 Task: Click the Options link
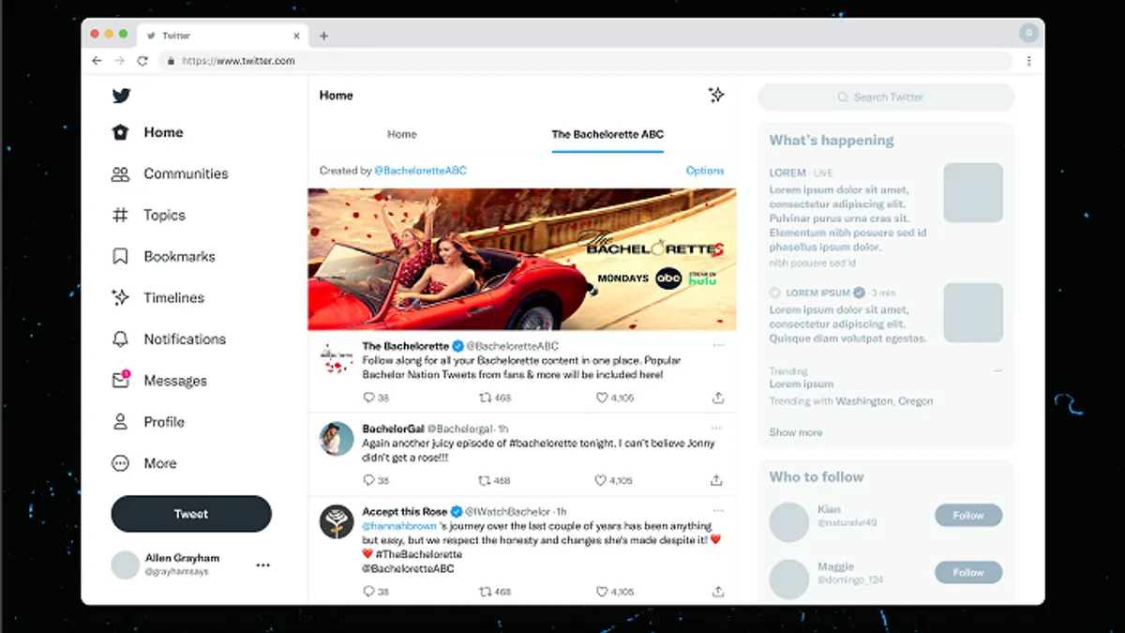tap(705, 171)
